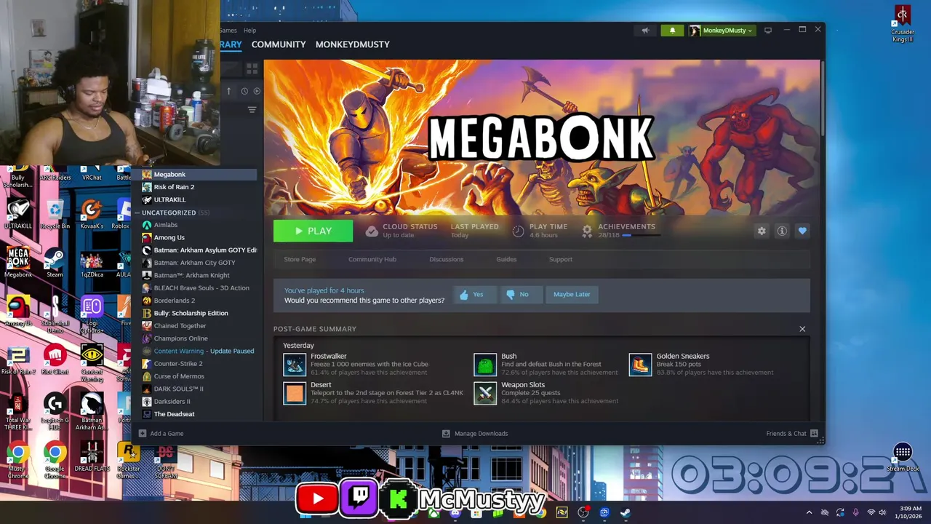The height and width of the screenshot is (524, 931).
Task: Click Steam icon in Windows taskbar
Action: tap(625, 512)
